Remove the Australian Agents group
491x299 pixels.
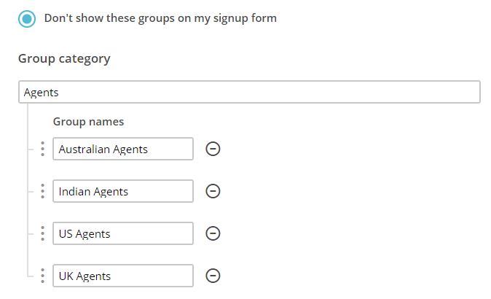pyautogui.click(x=213, y=149)
